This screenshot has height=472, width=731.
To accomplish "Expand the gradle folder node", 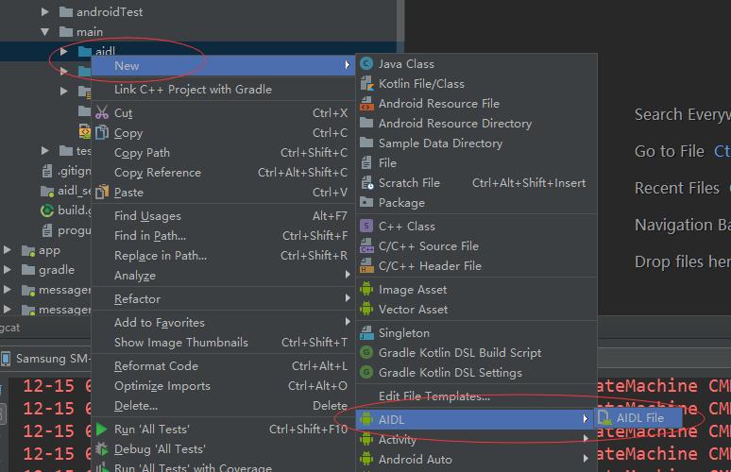I will pyautogui.click(x=7, y=269).
